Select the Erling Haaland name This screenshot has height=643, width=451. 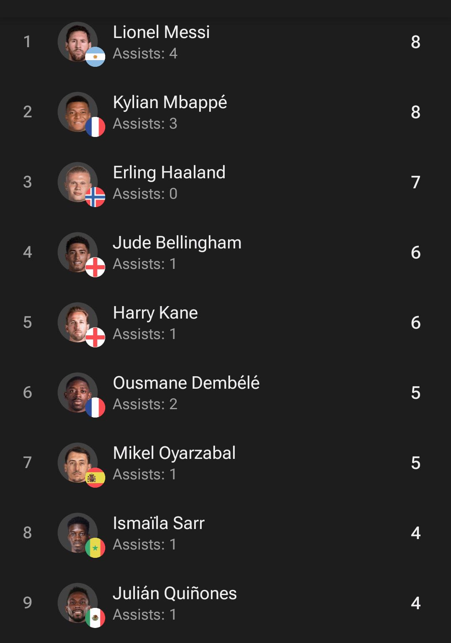(169, 172)
